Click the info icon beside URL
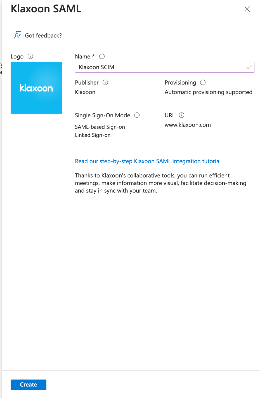This screenshot has width=260, height=398. point(182,115)
